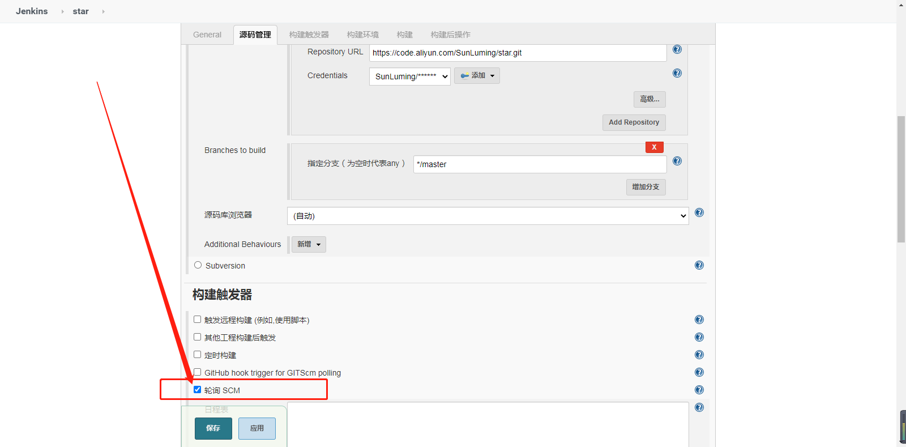
Task: Click the 增加分支 button
Action: [646, 187]
